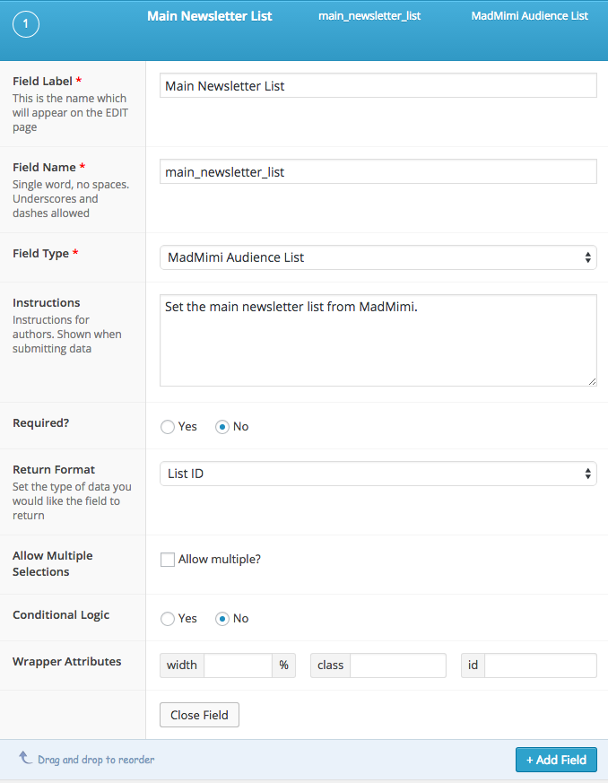608x783 pixels.
Task: Click the main_newsletter_list header text
Action: click(369, 16)
